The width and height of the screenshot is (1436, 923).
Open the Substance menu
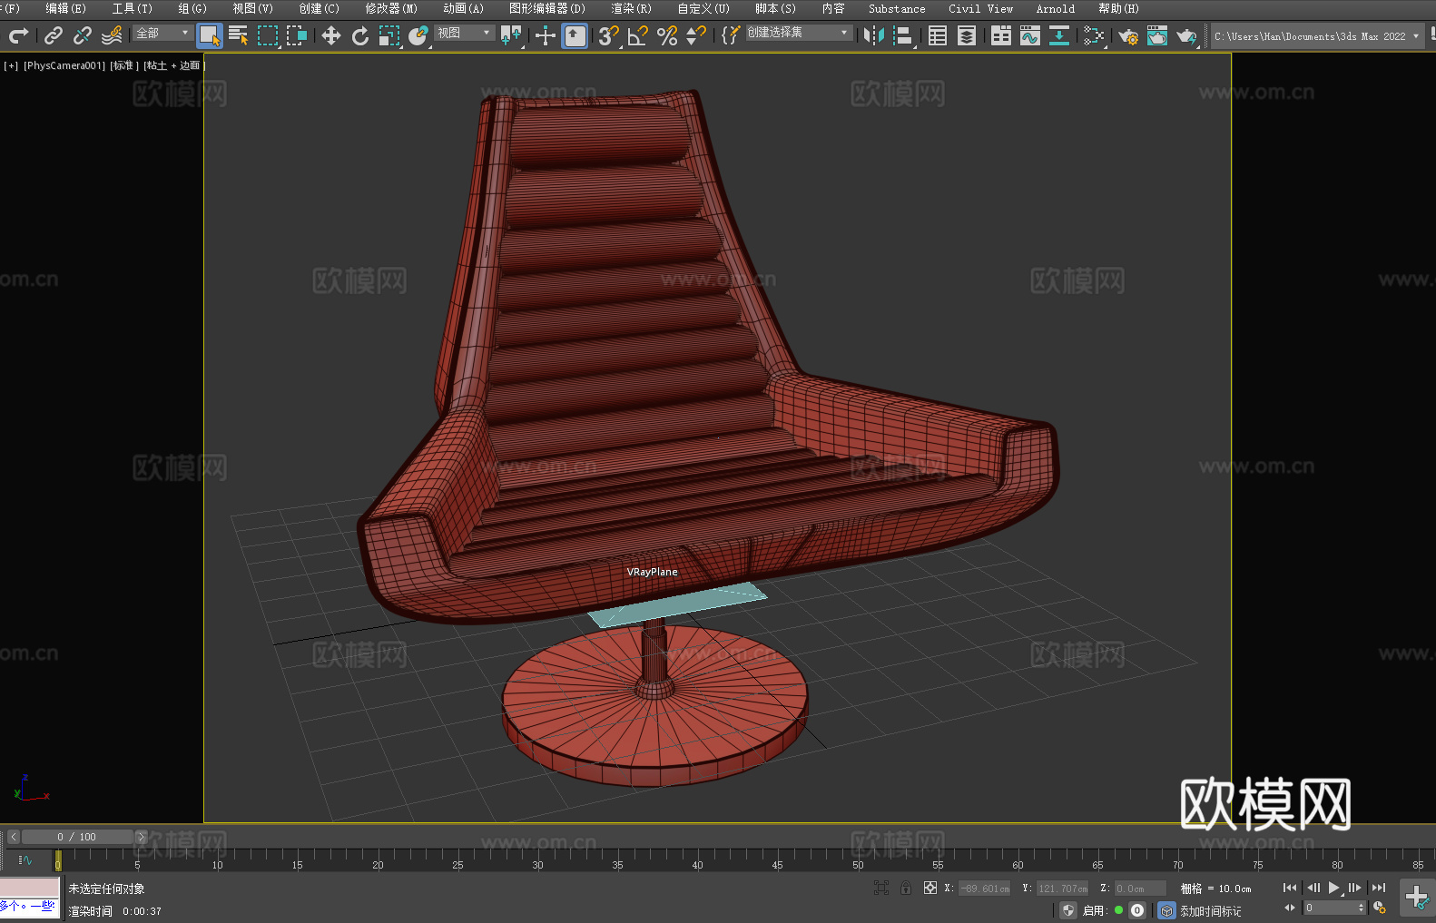[x=897, y=8]
